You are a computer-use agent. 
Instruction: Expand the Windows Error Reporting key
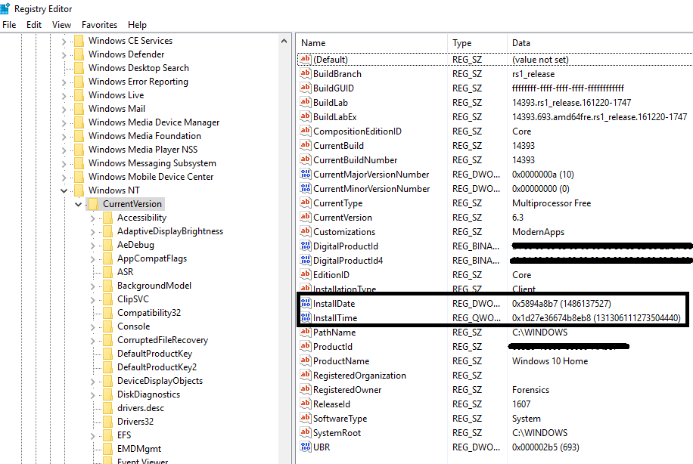[x=64, y=82]
